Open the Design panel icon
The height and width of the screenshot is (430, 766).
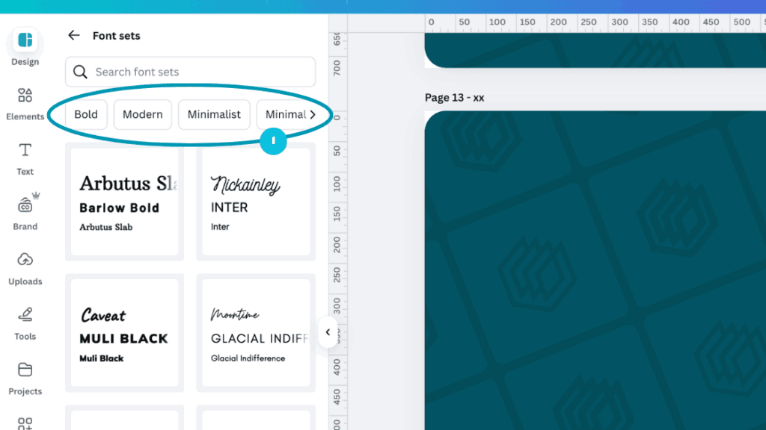(x=25, y=40)
